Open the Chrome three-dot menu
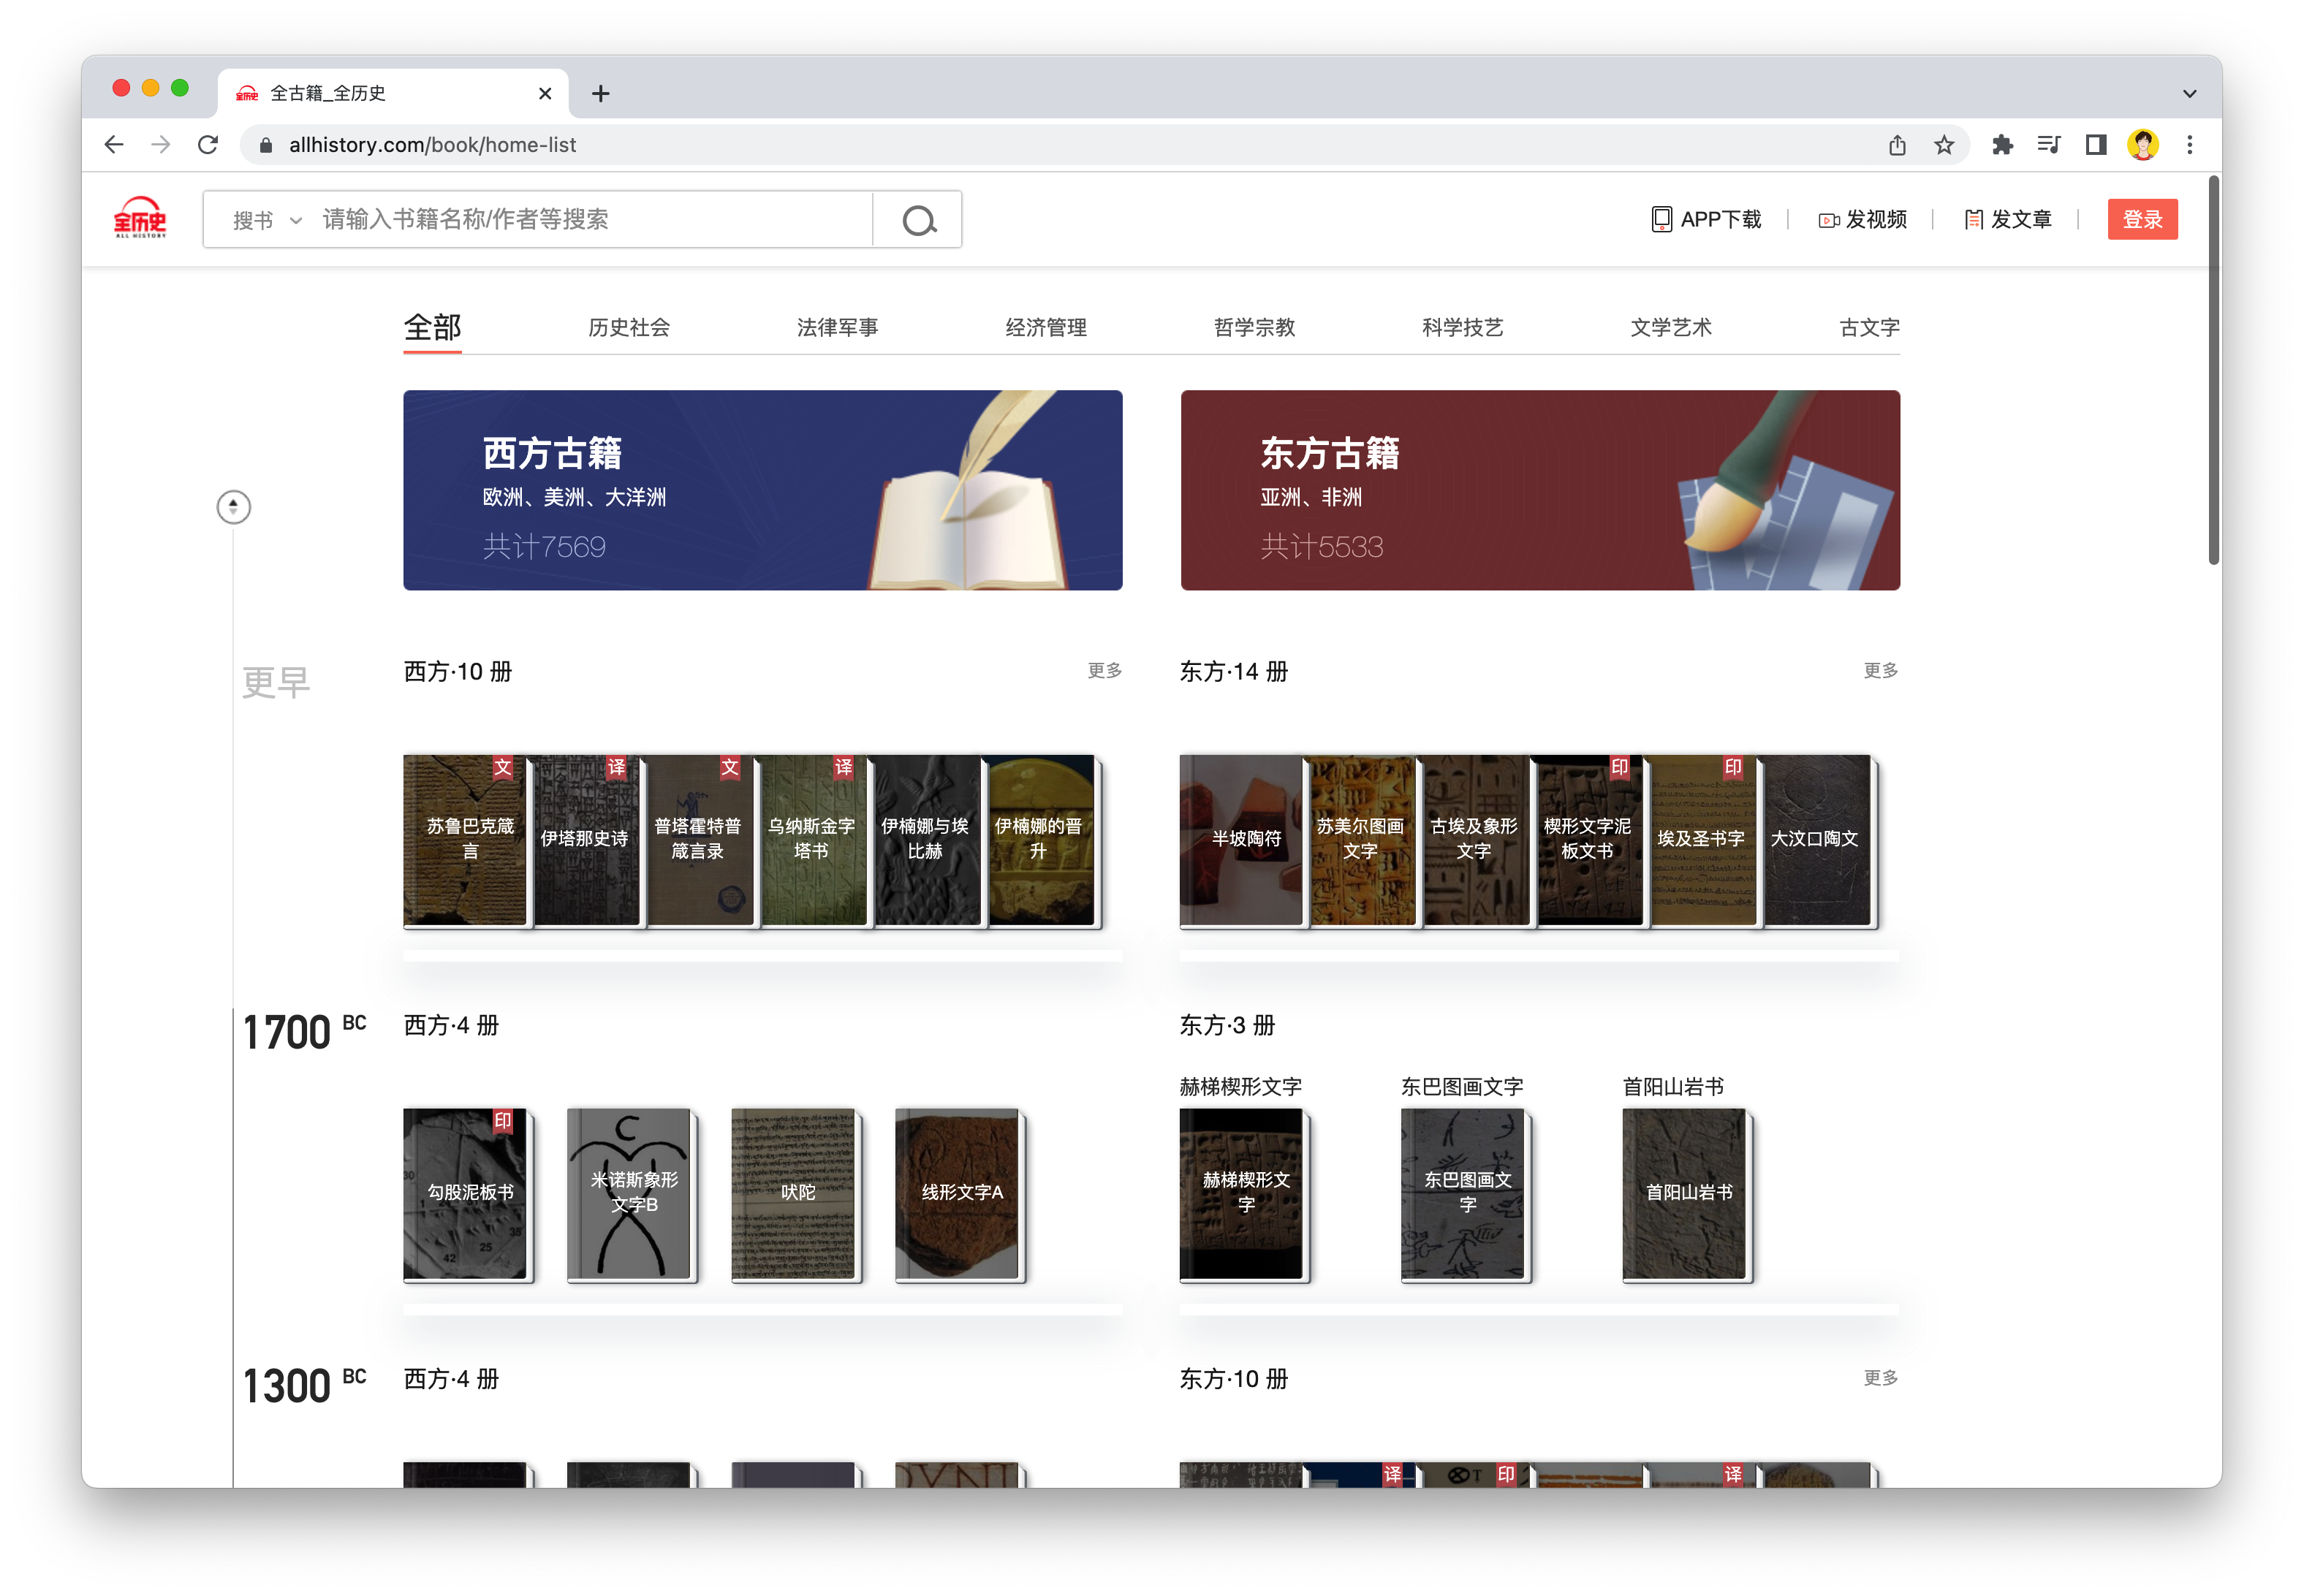The width and height of the screenshot is (2304, 1596). point(2189,145)
